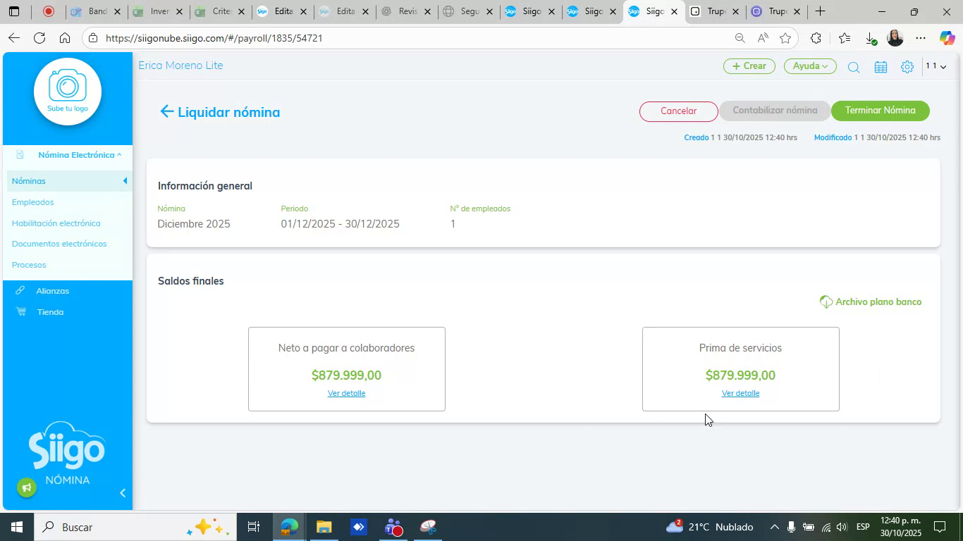Select Empleados in the sidebar menu
This screenshot has height=541, width=963.
(32, 202)
